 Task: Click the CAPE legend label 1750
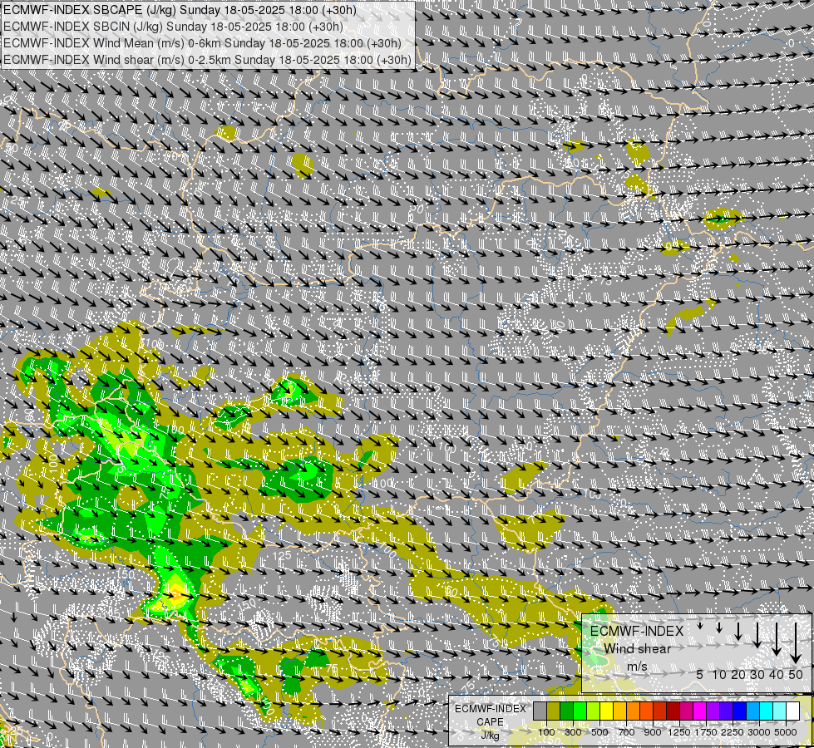706,732
